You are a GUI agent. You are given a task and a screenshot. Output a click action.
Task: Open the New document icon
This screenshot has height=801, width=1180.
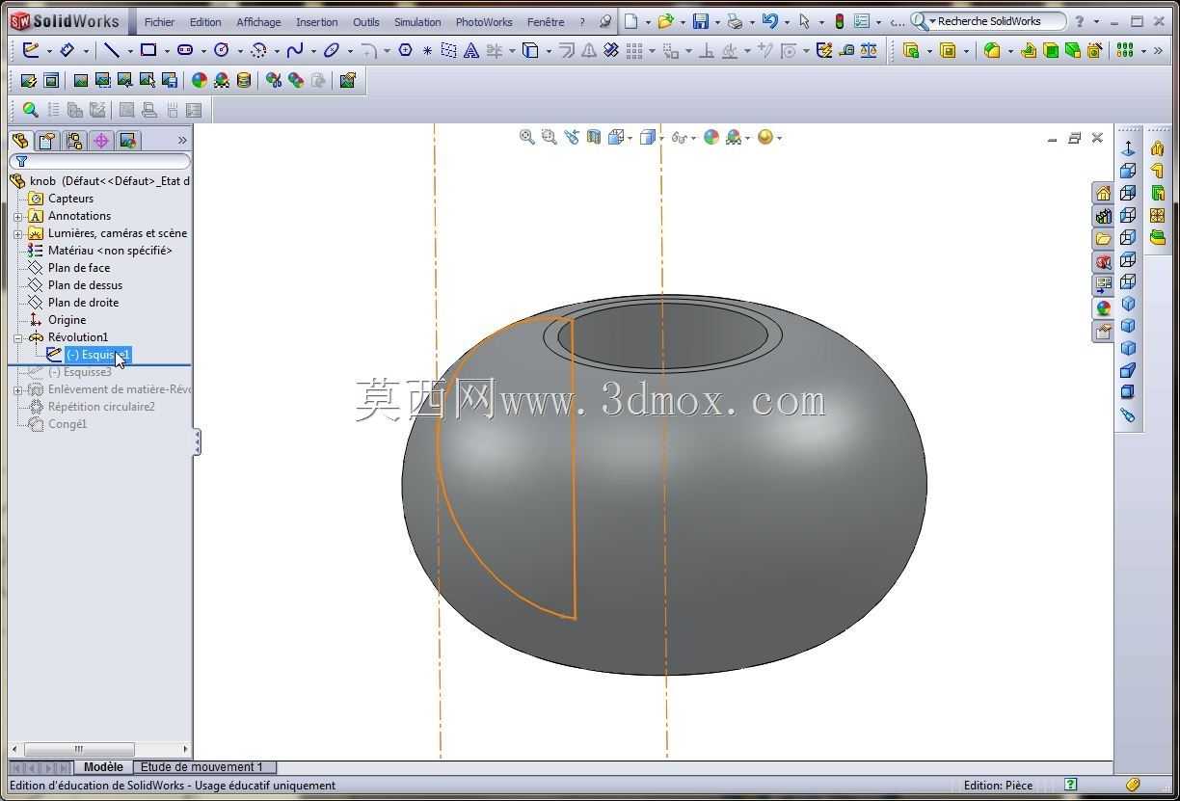click(631, 21)
